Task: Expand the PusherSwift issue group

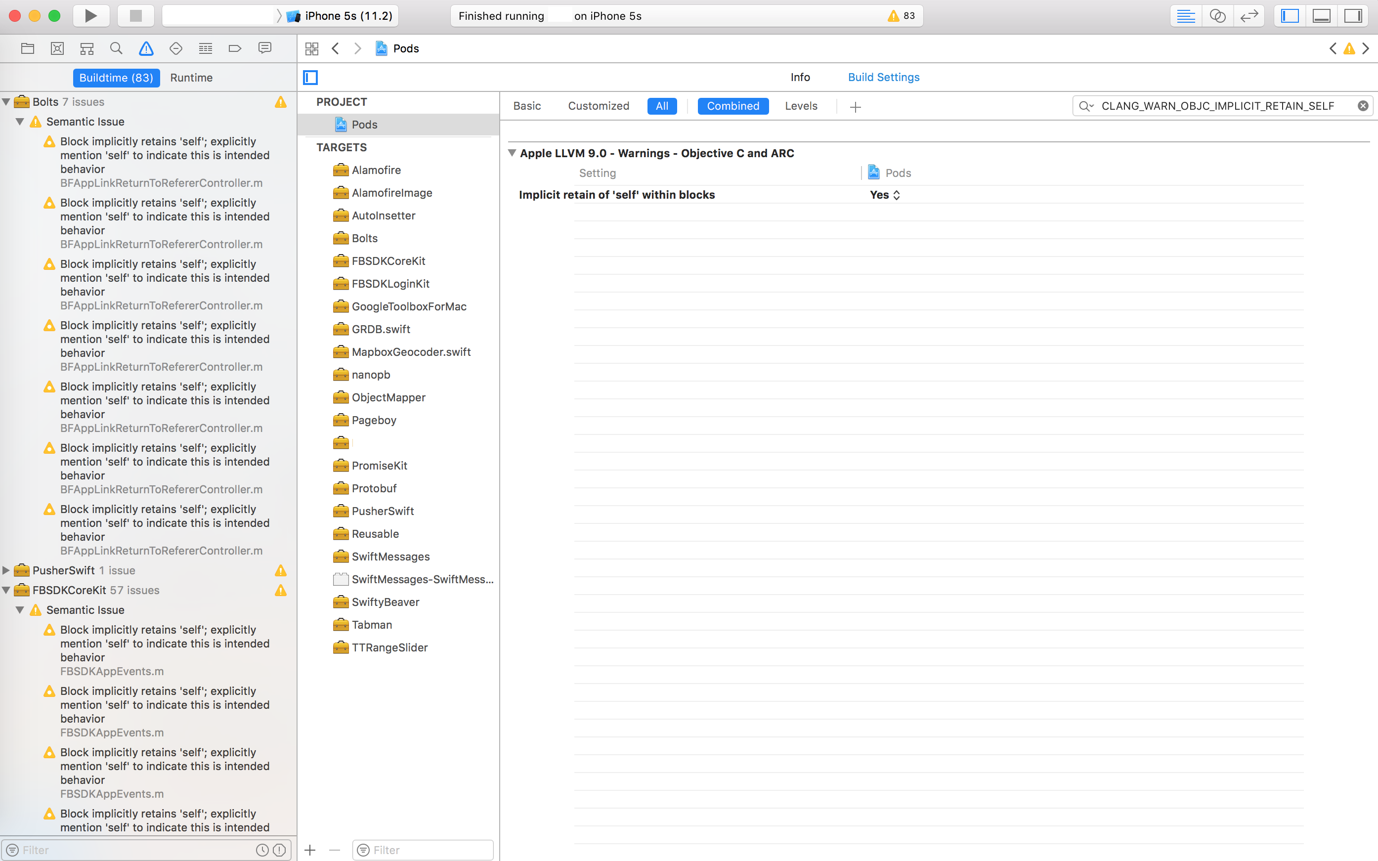Action: tap(6, 570)
